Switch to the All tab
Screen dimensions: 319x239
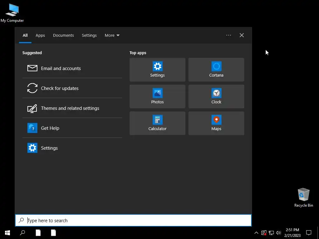tap(25, 35)
